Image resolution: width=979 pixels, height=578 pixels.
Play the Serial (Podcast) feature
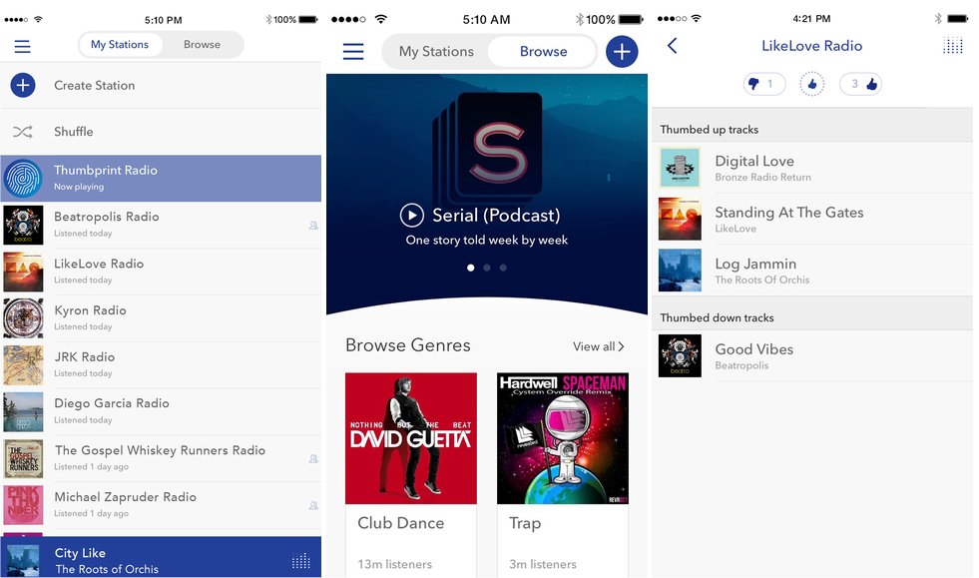pyautogui.click(x=411, y=215)
